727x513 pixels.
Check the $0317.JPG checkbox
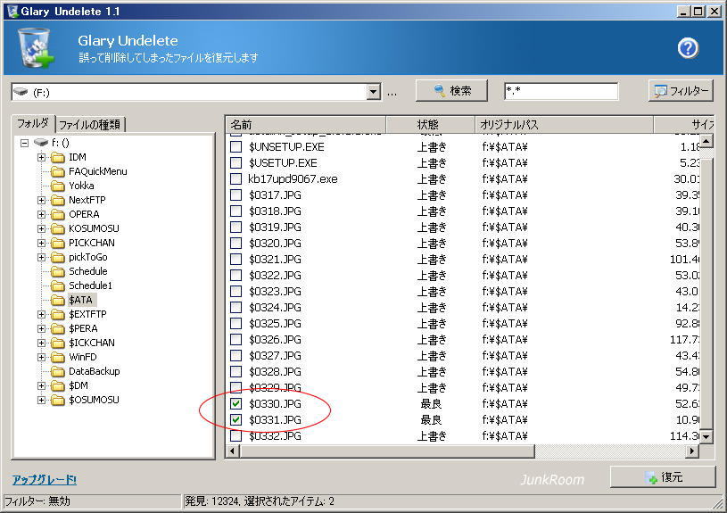236,194
